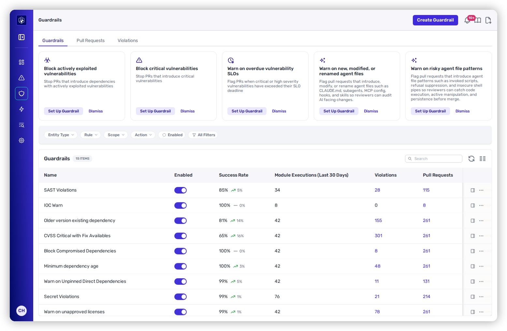
Task: Toggle Older version existing dependency guardrail
Action: click(x=181, y=221)
